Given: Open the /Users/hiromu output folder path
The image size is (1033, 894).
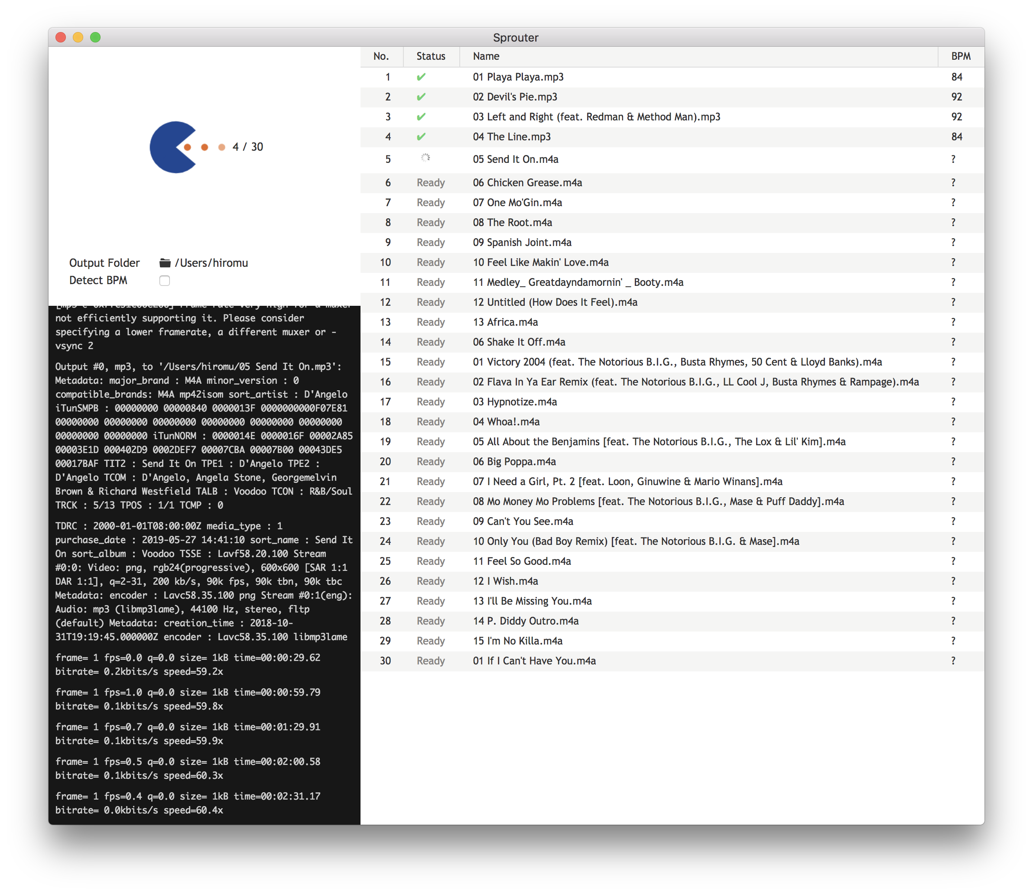Looking at the screenshot, I should pos(211,262).
